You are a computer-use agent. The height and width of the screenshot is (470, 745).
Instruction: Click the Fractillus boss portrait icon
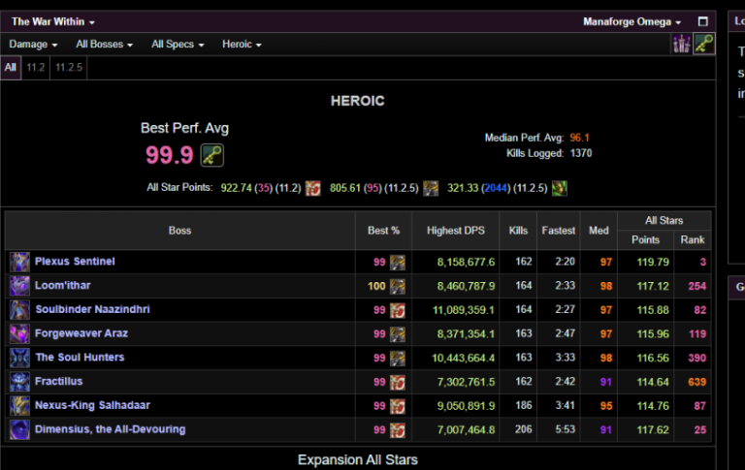pyautogui.click(x=20, y=382)
